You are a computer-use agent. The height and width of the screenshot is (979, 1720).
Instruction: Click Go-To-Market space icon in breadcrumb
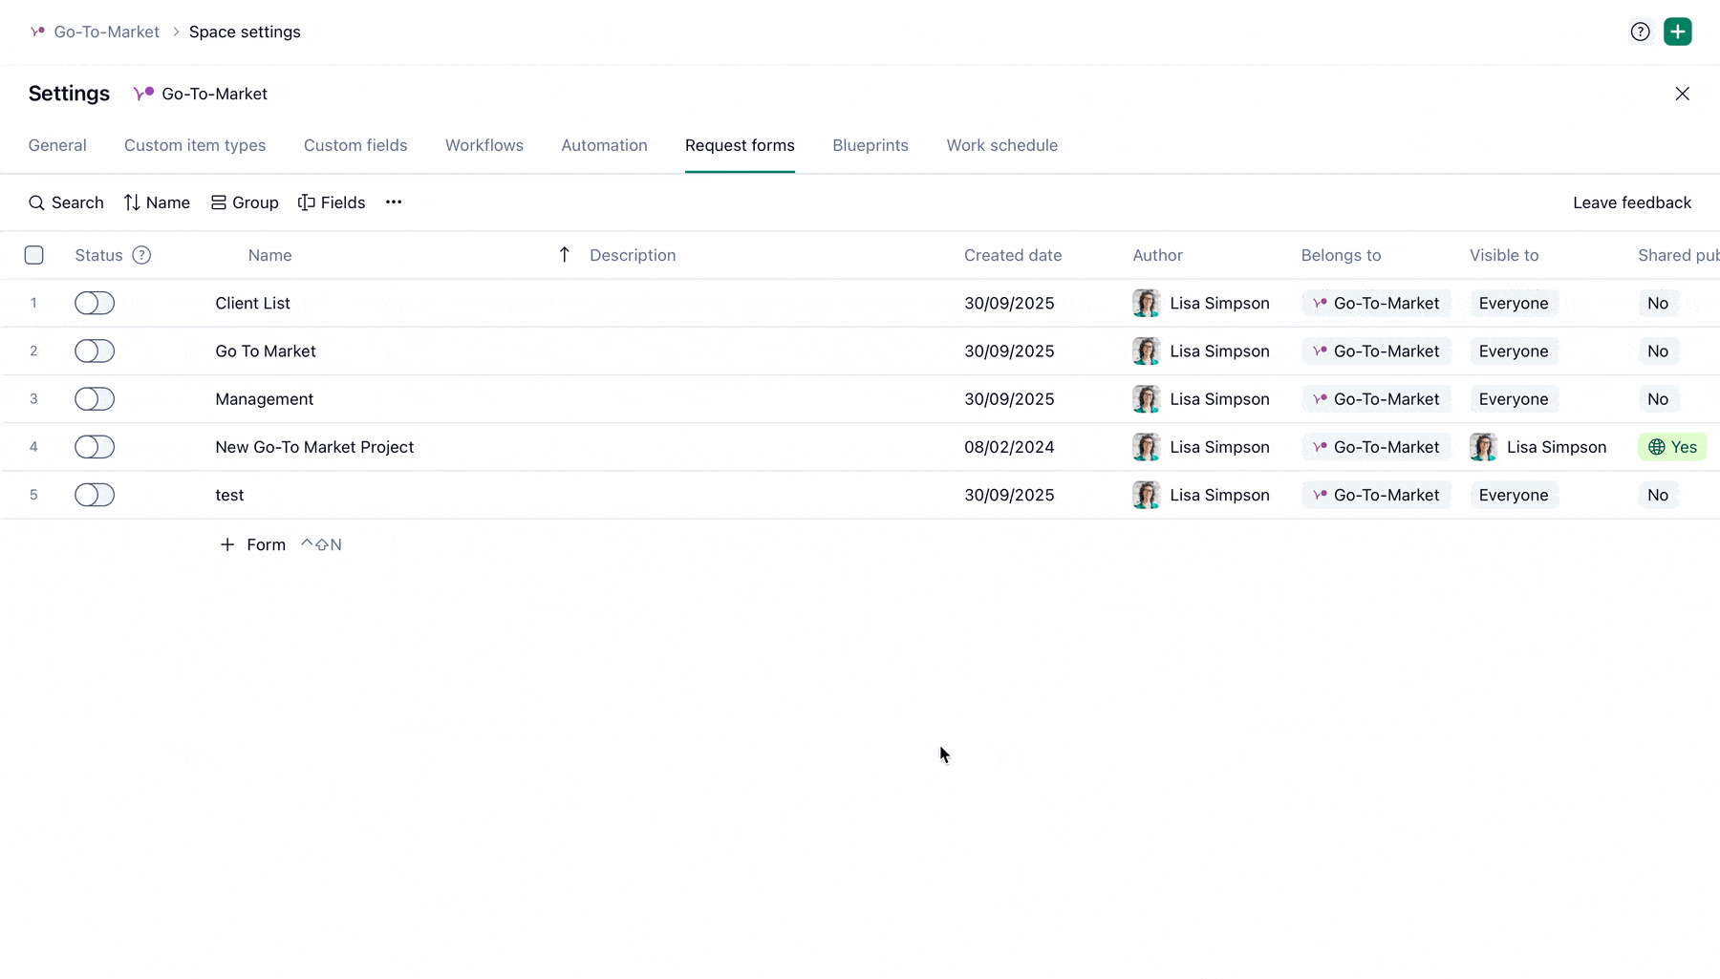[38, 32]
